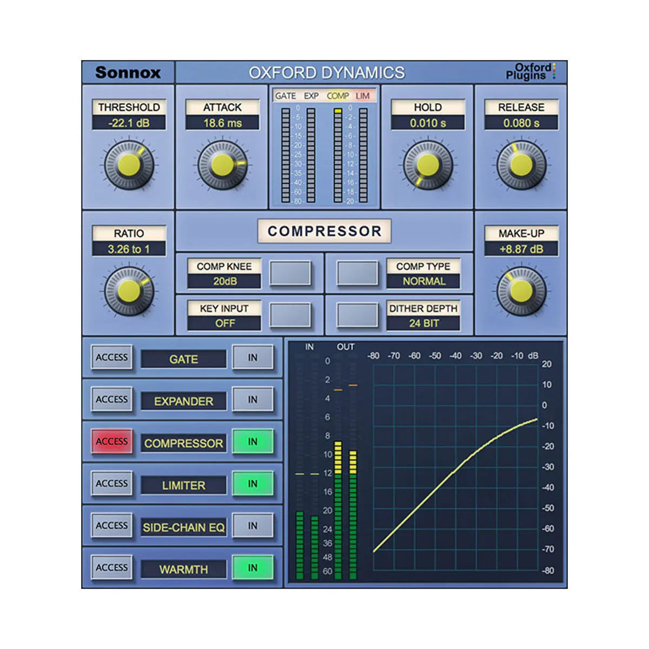The width and height of the screenshot is (649, 649).
Task: Adjust the HOLD knob
Action: (x=427, y=165)
